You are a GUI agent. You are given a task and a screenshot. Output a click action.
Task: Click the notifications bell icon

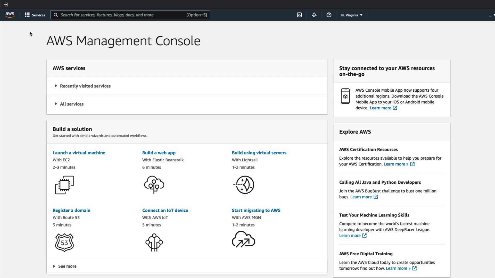[x=314, y=15]
